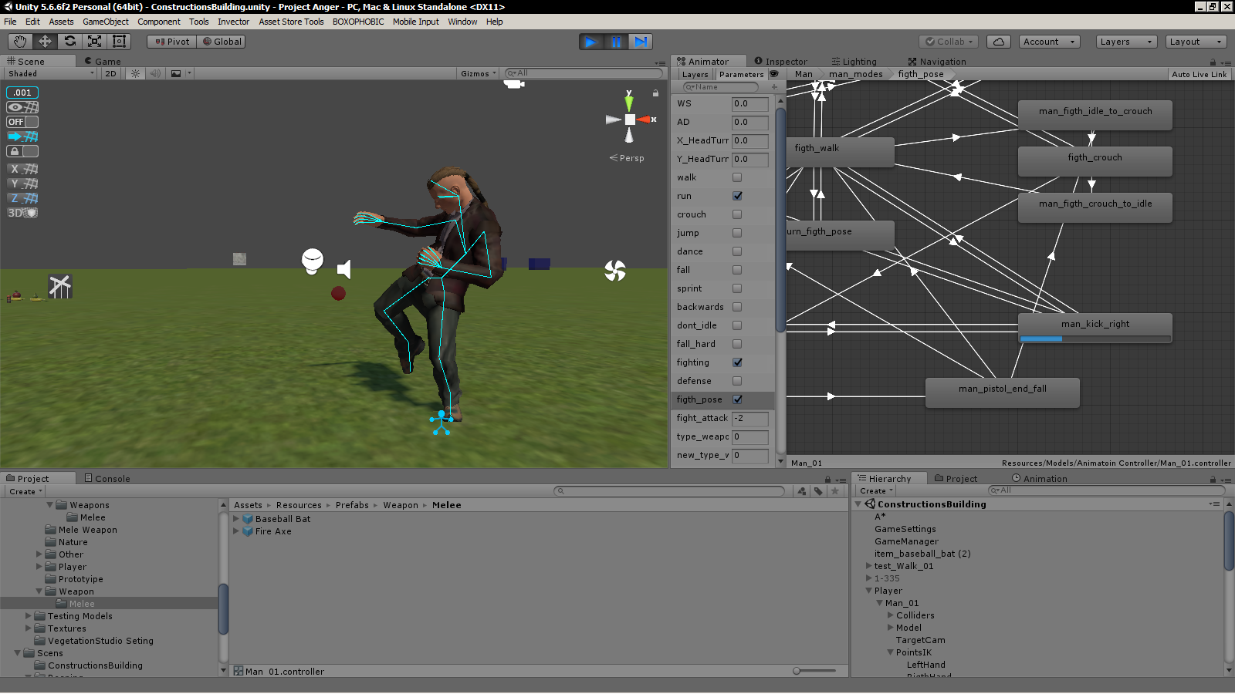Viewport: 1235px width, 694px height.
Task: Pause the game playback
Action: [x=616, y=42]
